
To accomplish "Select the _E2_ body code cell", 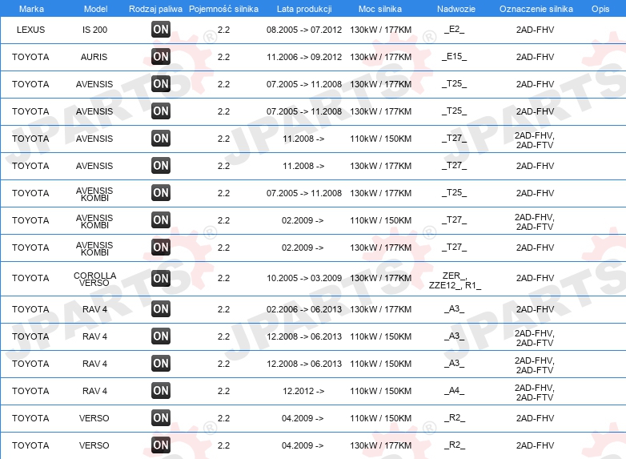I will coord(455,29).
